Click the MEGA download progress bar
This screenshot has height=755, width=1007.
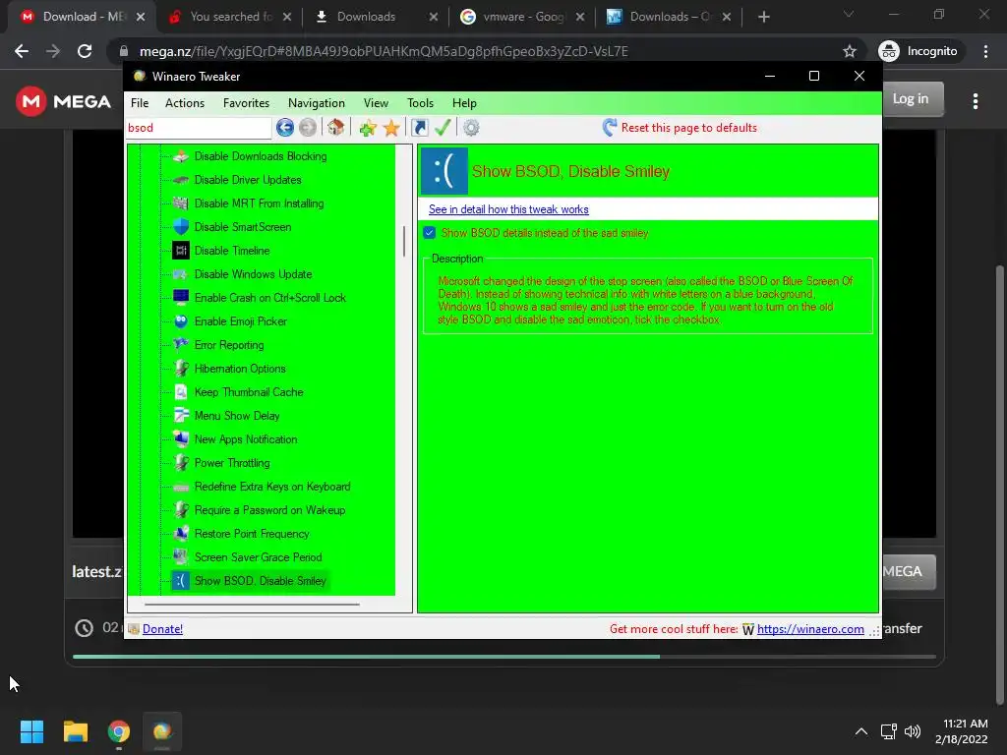pos(504,657)
